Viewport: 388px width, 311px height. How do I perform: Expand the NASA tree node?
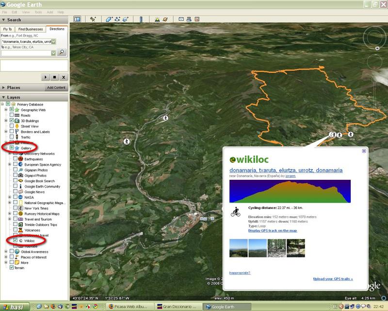(x=10, y=197)
